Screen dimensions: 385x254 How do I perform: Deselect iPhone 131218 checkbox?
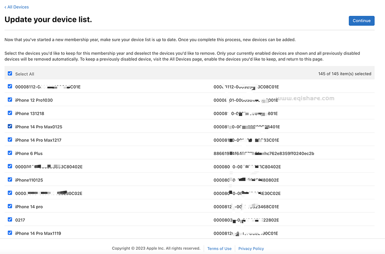10,113
